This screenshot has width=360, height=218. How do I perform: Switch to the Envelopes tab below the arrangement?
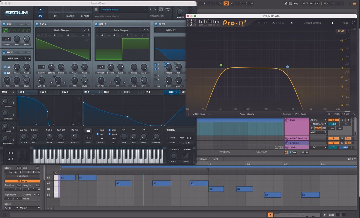tap(202, 159)
